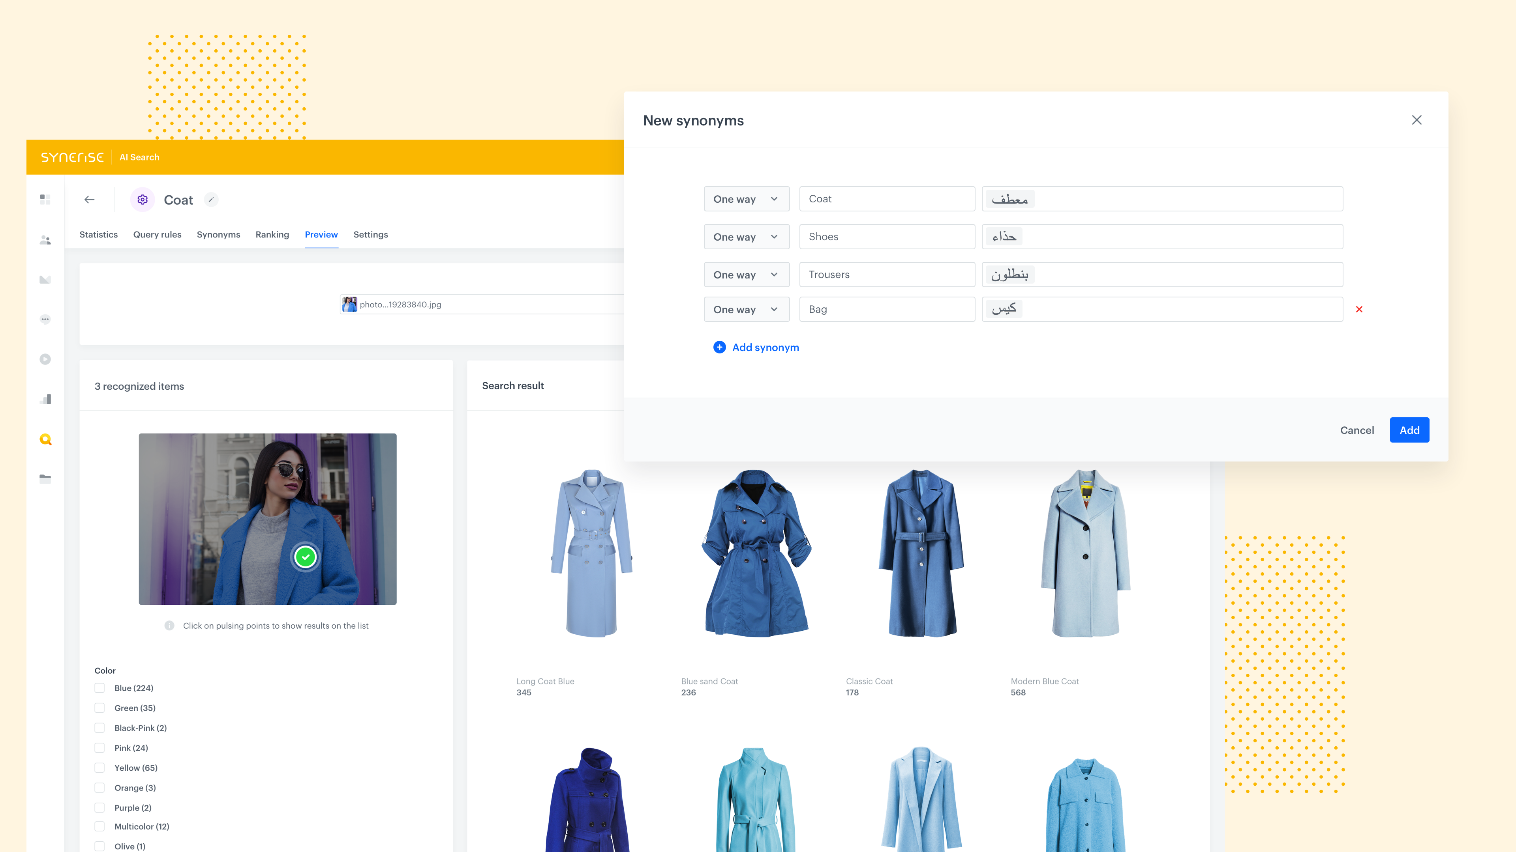The height and width of the screenshot is (852, 1516).
Task: Open the dashboard grid icon in sidebar
Action: pos(45,199)
